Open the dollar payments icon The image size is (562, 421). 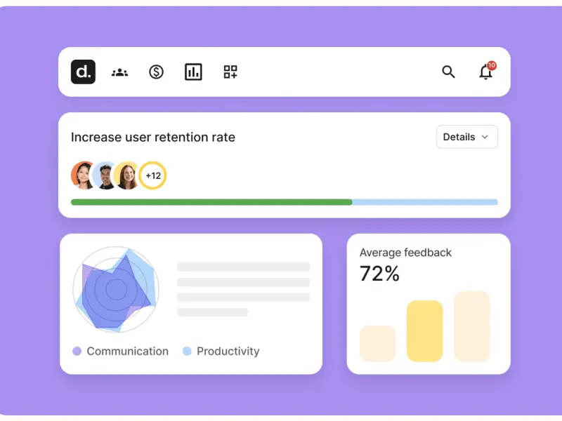[156, 72]
